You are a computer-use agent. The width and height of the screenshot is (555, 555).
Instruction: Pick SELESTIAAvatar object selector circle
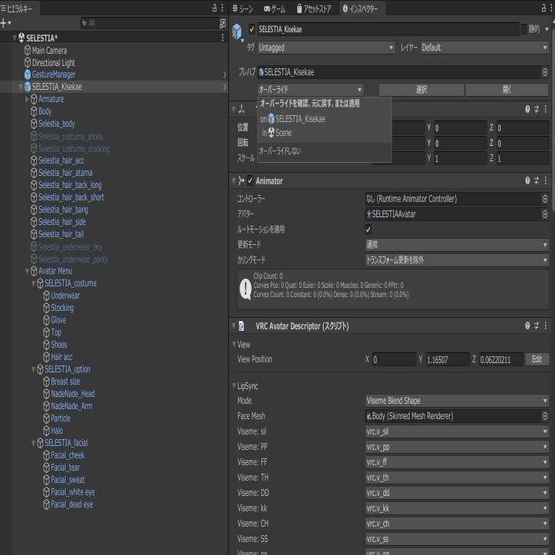[x=545, y=214]
